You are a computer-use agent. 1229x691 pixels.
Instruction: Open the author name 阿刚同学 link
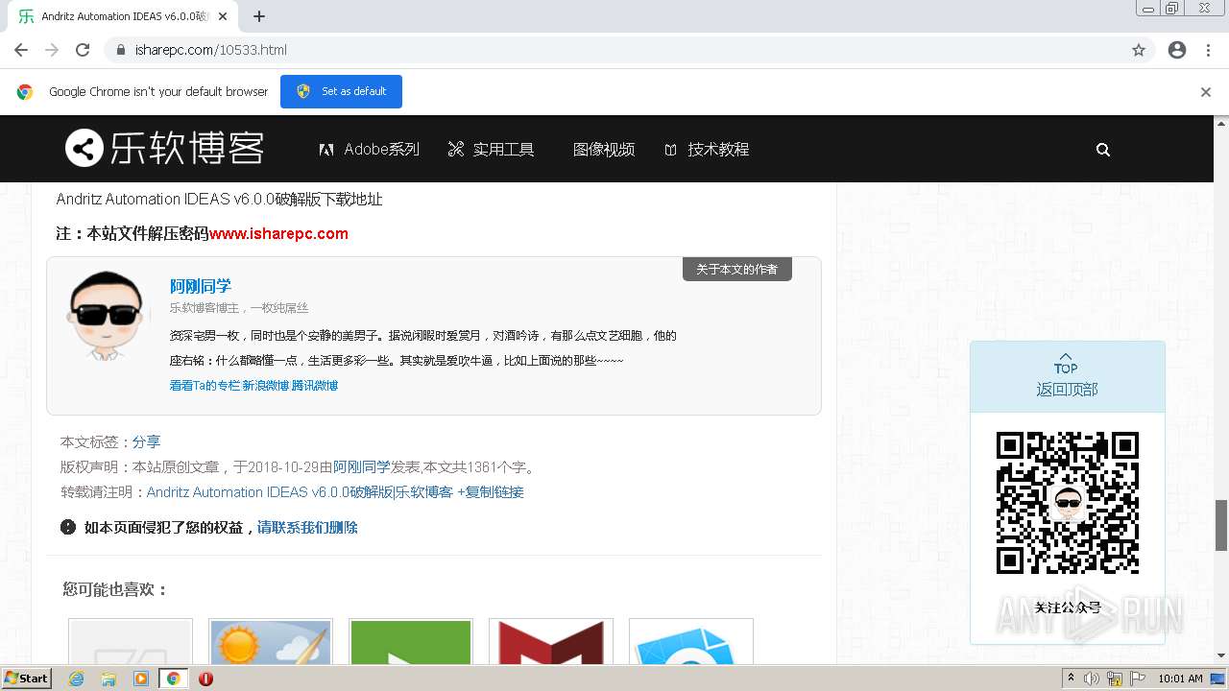point(201,286)
